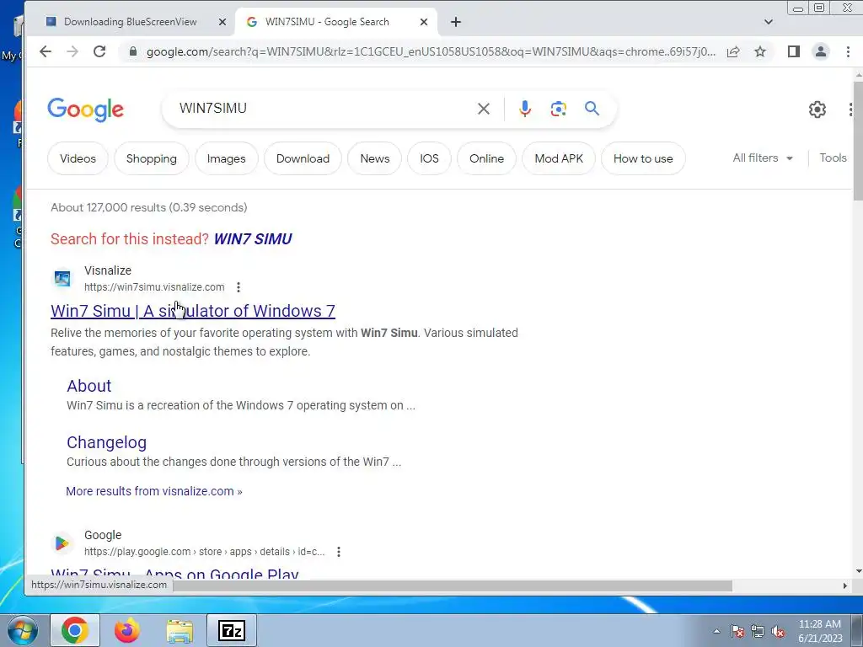Filter results by Images

[x=226, y=158]
